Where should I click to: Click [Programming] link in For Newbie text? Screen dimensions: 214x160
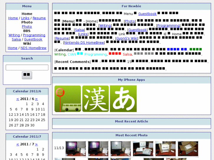coord(168,26)
